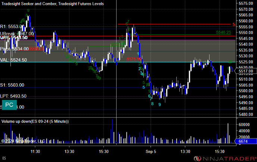The image size is (257, 162).
Task: Click the green 5548.25 price label
Action: coord(223,32)
